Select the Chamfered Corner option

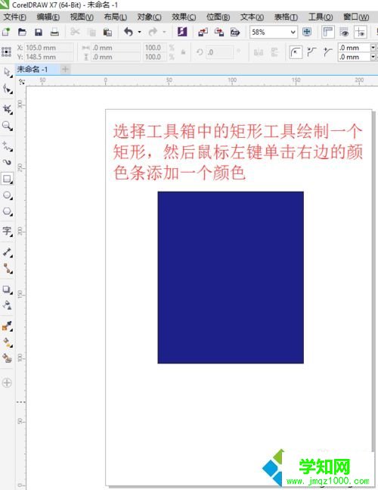[x=328, y=52]
